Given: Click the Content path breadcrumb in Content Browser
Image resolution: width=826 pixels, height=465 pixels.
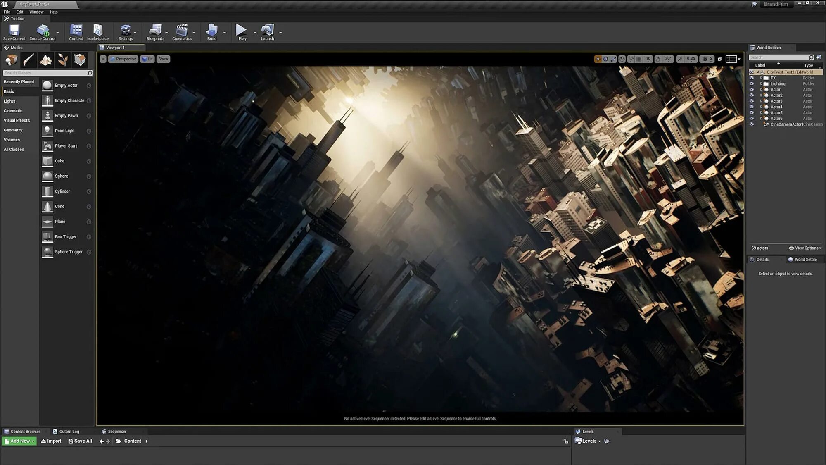Looking at the screenshot, I should [133, 441].
